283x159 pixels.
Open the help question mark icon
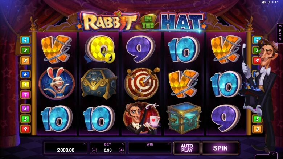(269, 2)
